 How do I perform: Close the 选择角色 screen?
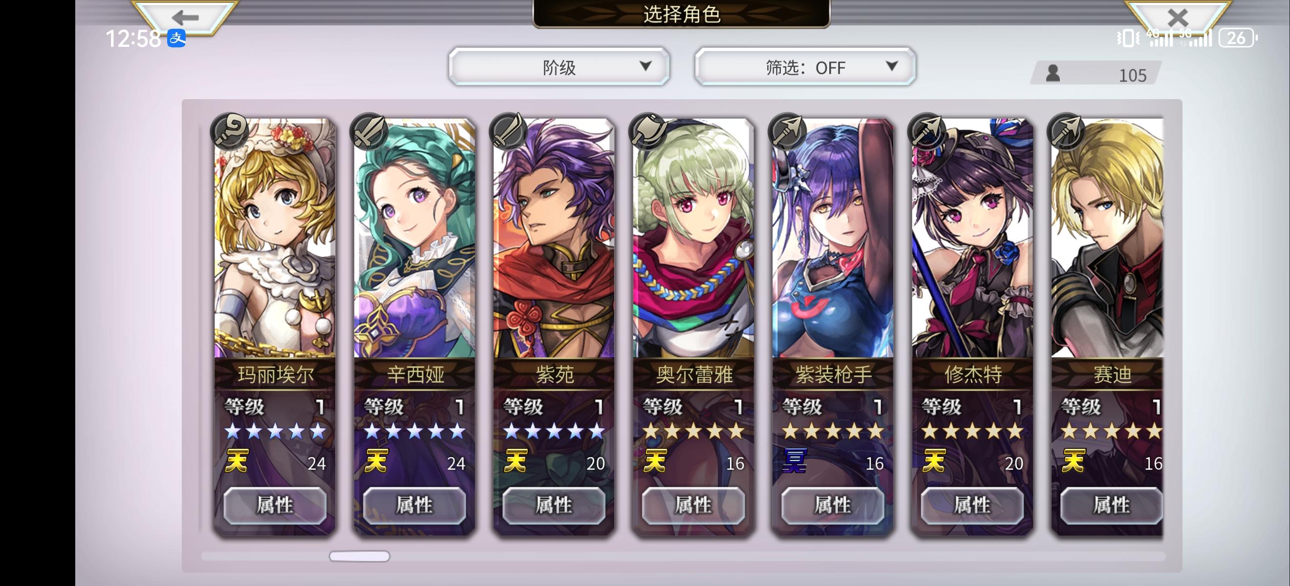tap(1177, 18)
